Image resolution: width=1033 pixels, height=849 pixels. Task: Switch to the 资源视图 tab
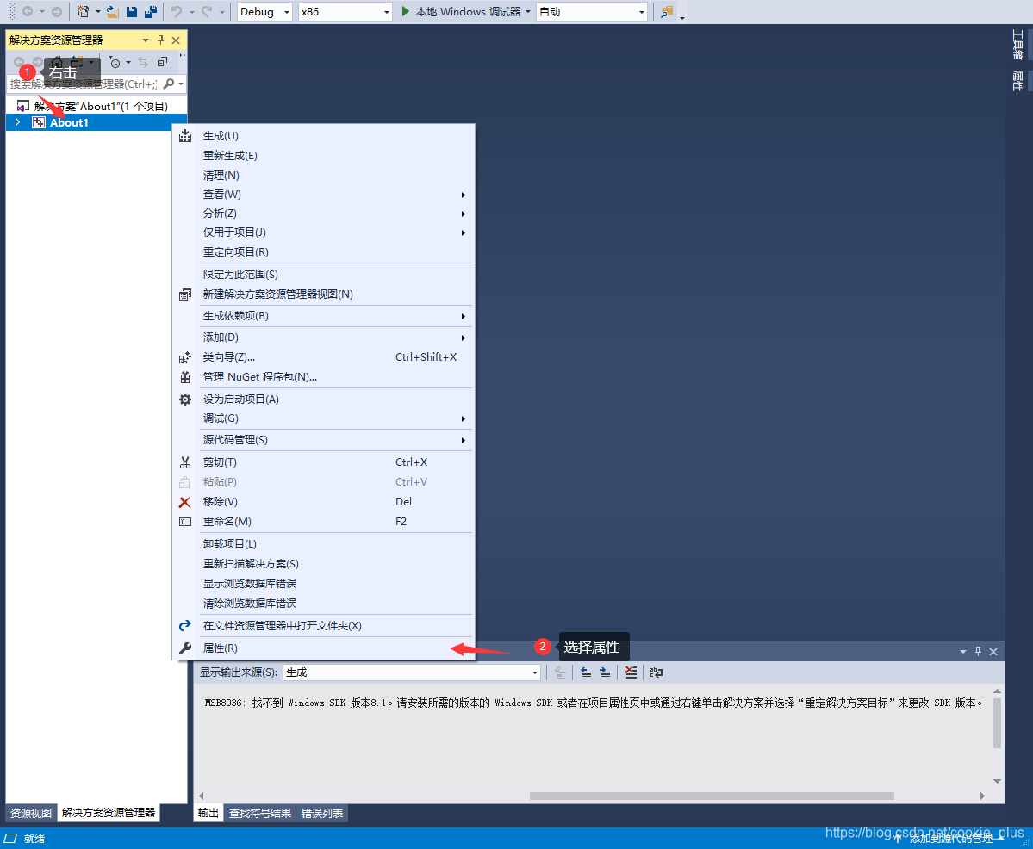pyautogui.click(x=31, y=813)
